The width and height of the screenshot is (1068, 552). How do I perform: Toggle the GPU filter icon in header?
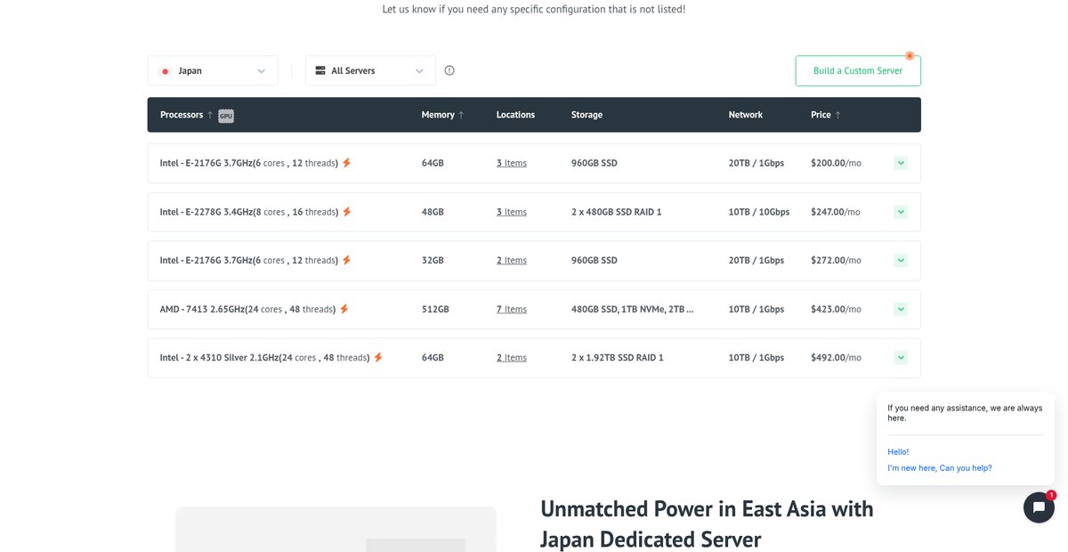pos(226,116)
